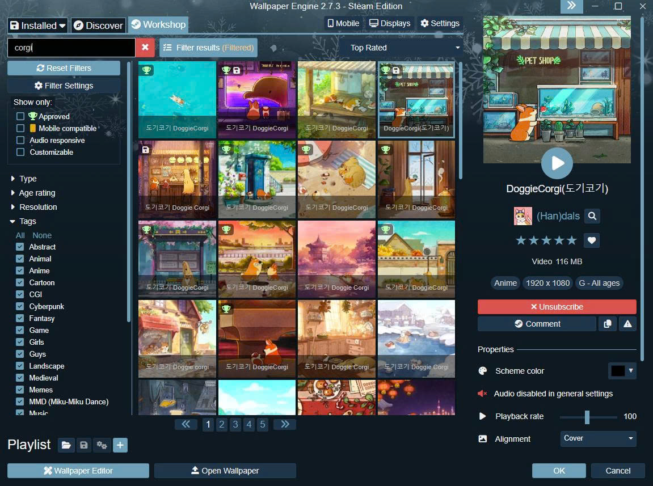Search for wallpapers by author (Han)dals

coord(592,216)
